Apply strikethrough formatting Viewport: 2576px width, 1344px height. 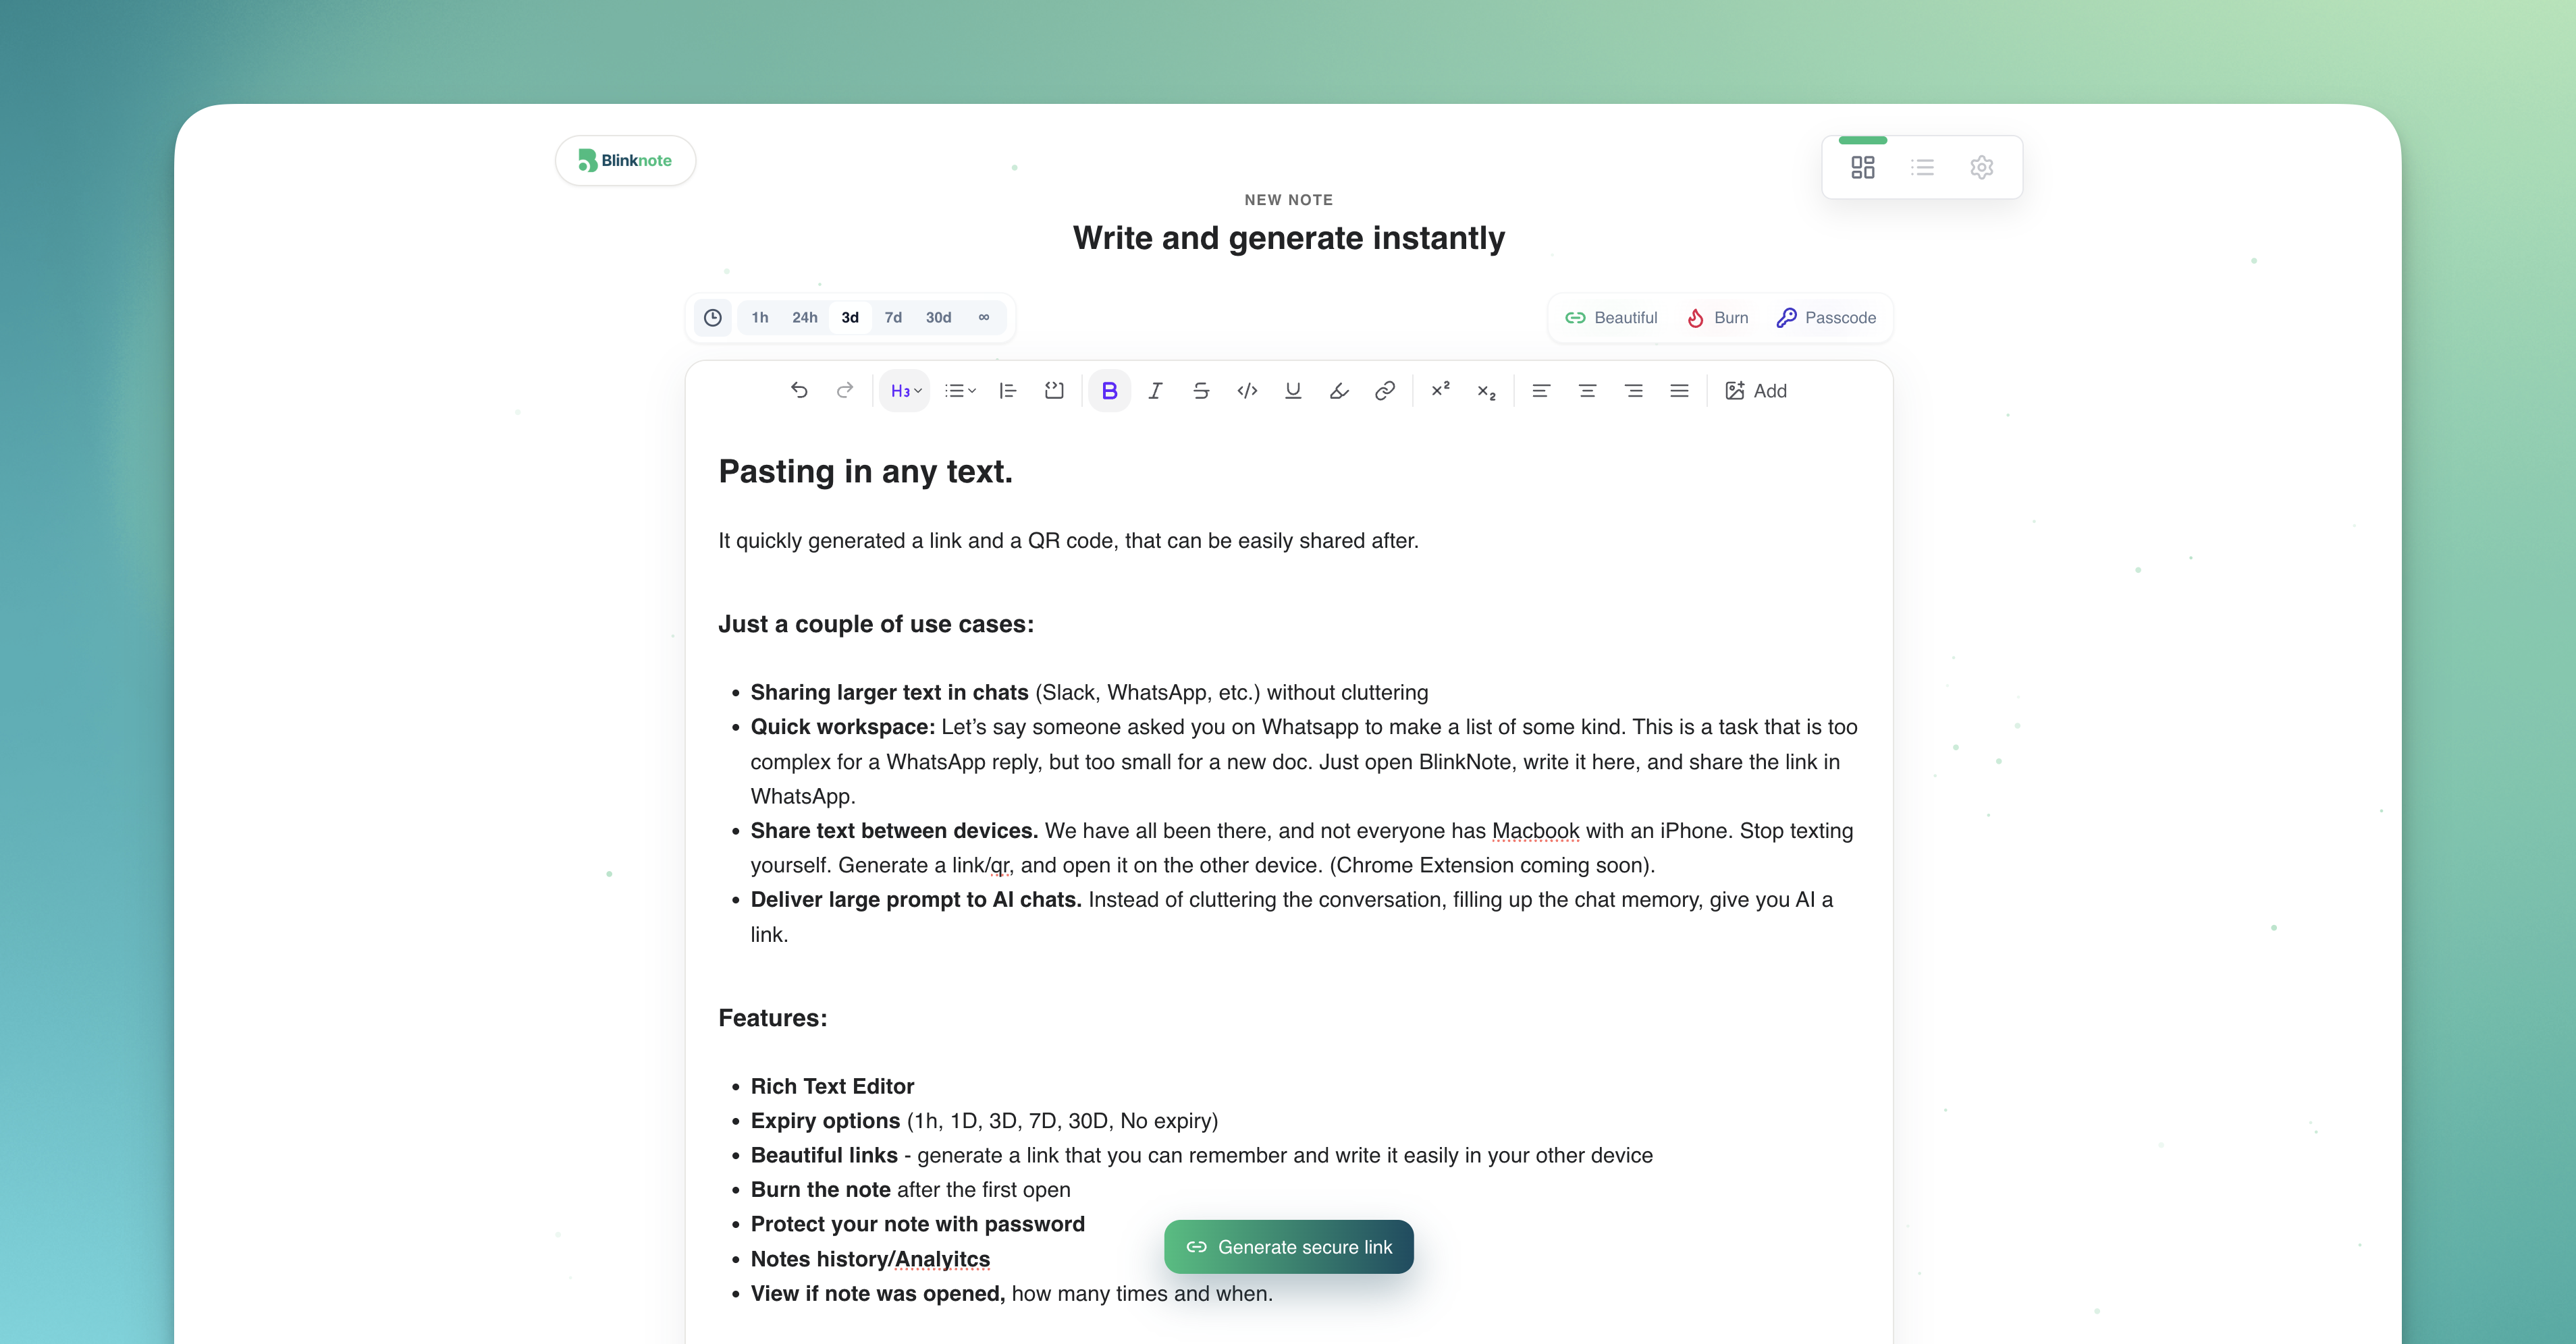coord(1201,391)
